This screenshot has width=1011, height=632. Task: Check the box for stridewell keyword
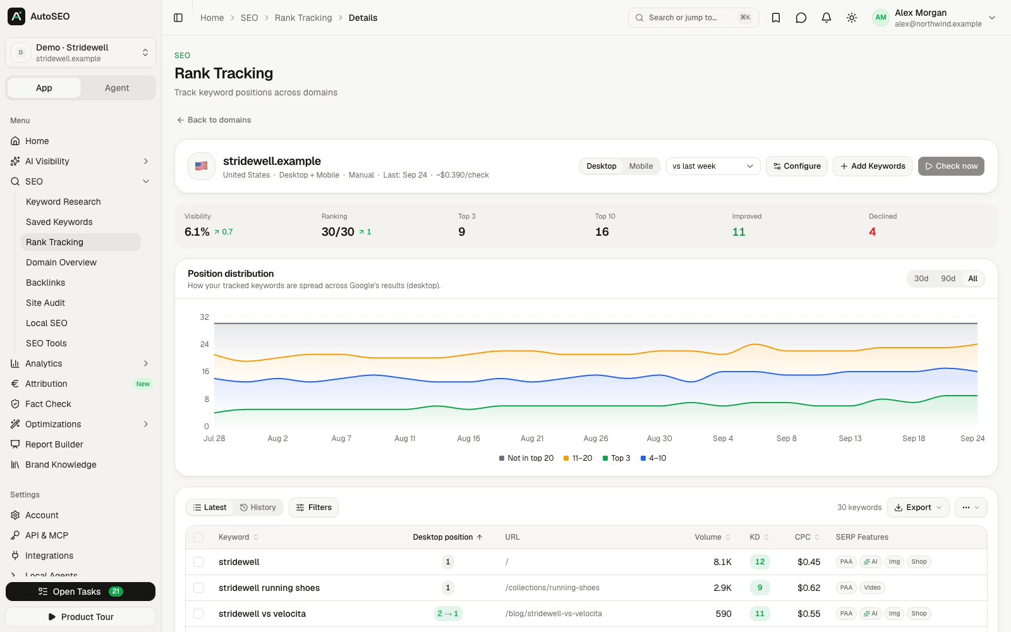click(x=198, y=562)
